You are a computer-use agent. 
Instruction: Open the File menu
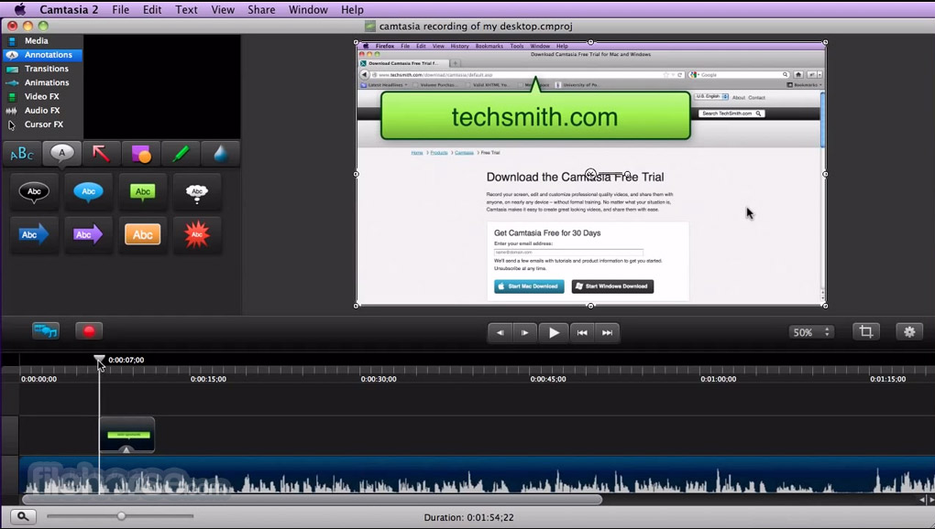pyautogui.click(x=120, y=9)
